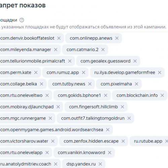168x168 pixels.
Task: Remove com.mobiray.djlaunchpad tag
Action: (58, 107)
